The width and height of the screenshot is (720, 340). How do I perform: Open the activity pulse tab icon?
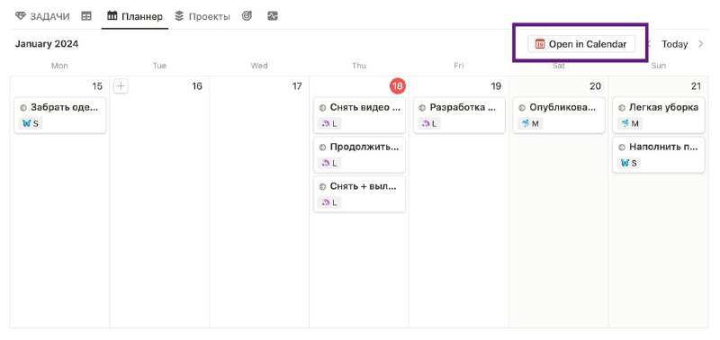pos(273,16)
